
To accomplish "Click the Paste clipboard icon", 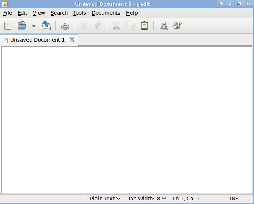I will (145, 26).
